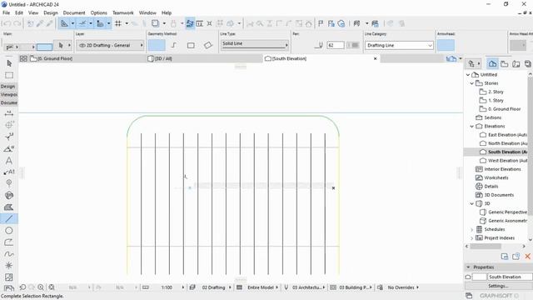The image size is (533, 300).
Task: Choose chained polyline geometry method
Action: [174, 45]
